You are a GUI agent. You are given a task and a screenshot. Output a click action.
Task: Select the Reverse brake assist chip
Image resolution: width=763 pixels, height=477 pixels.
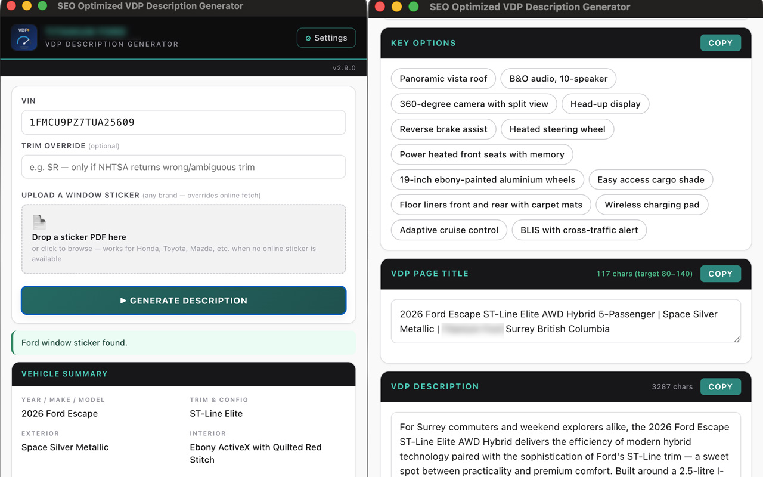tap(443, 129)
